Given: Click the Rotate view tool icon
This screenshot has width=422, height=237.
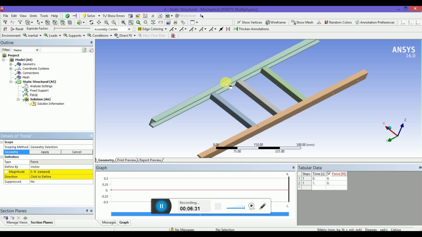Looking at the screenshot, I should click(91, 22).
